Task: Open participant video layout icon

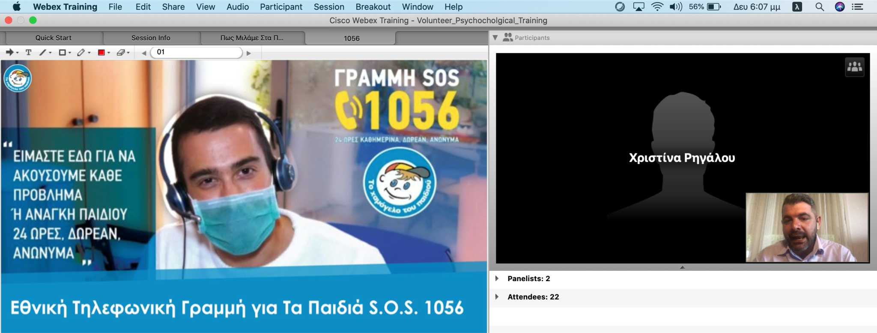Action: [855, 67]
